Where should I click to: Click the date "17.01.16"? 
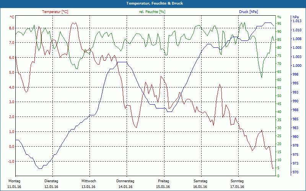[x=237, y=187]
